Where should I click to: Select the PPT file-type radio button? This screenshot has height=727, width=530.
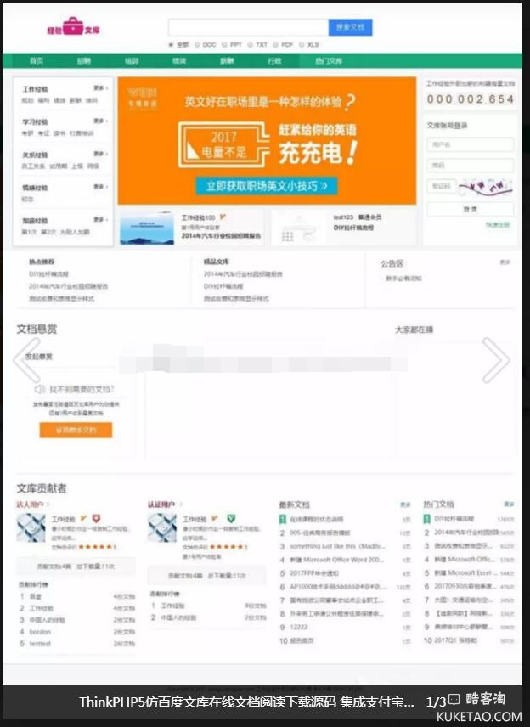click(x=224, y=45)
